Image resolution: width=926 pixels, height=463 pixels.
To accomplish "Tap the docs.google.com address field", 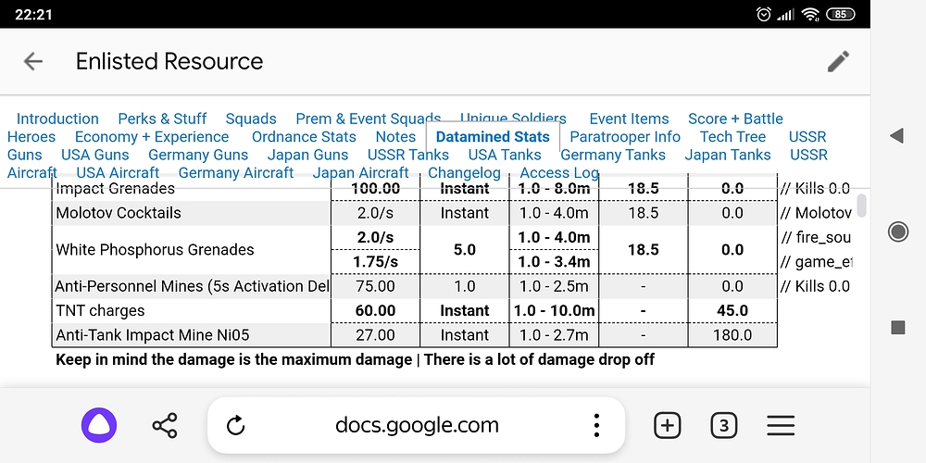I will 417,425.
